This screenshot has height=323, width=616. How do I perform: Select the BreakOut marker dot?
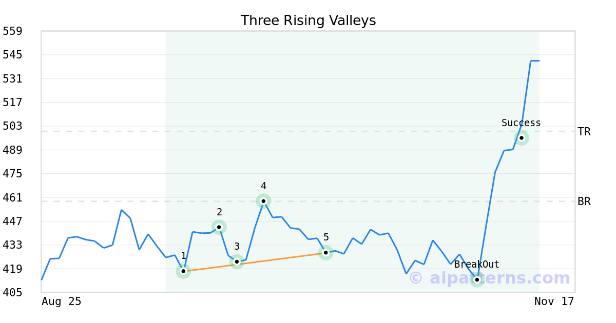click(x=477, y=279)
